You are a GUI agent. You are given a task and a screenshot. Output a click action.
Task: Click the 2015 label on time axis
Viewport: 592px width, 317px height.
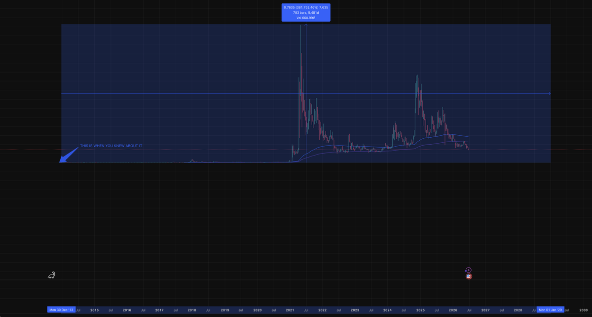(94, 310)
